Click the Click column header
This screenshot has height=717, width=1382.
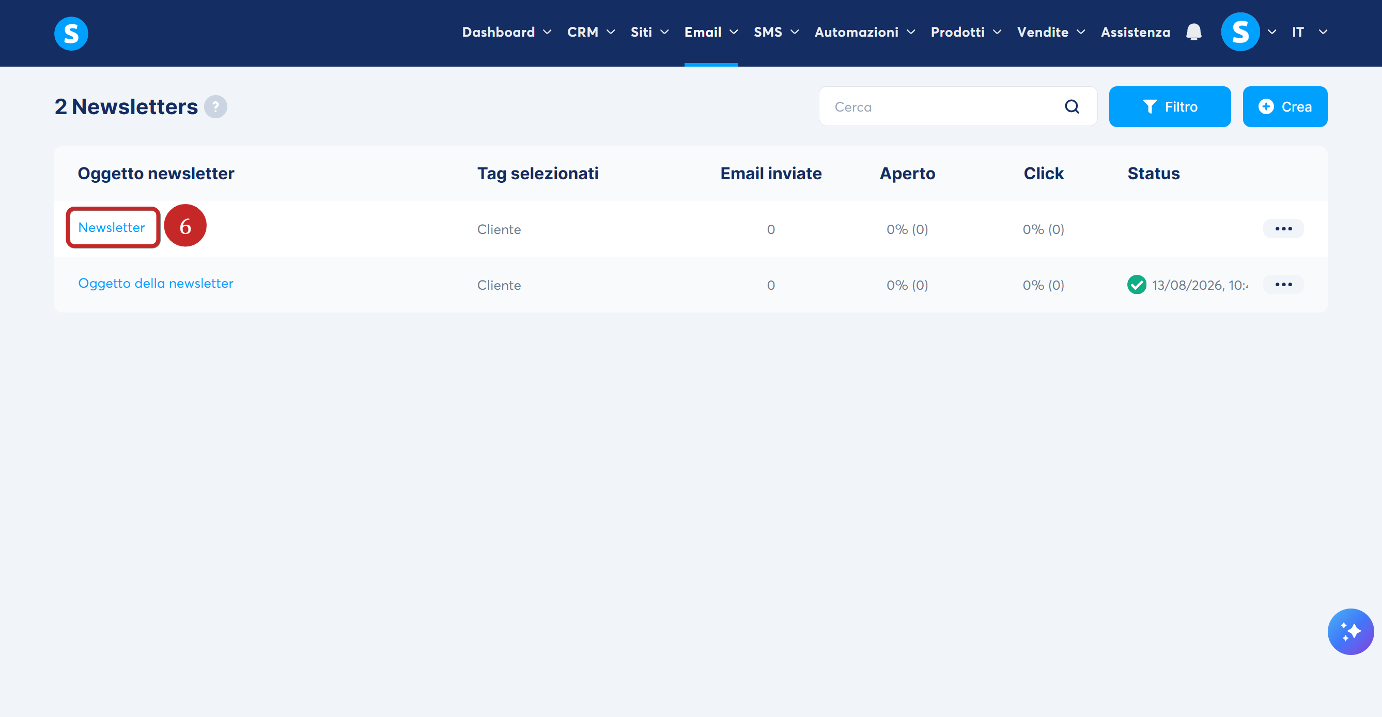1043,174
